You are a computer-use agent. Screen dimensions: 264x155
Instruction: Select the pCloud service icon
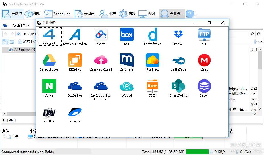[126, 86]
